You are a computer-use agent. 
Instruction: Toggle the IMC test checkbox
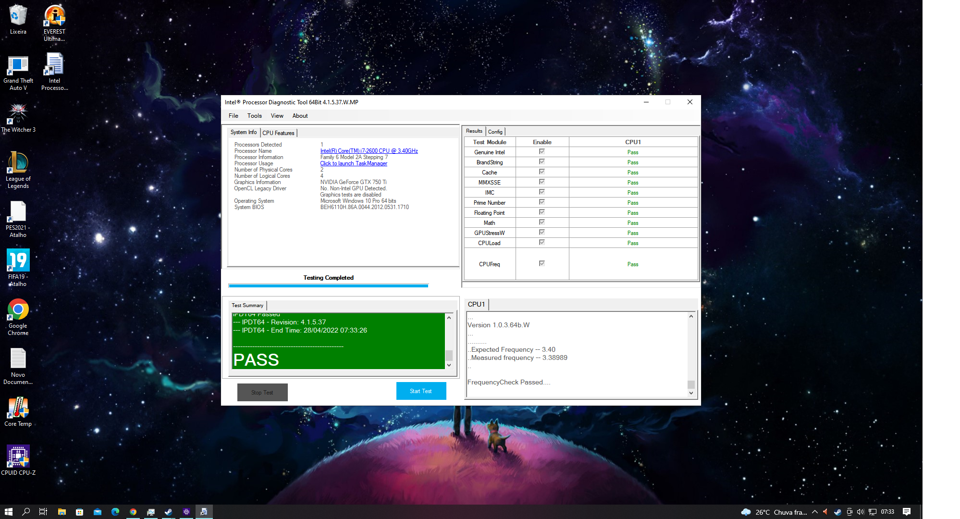542,192
